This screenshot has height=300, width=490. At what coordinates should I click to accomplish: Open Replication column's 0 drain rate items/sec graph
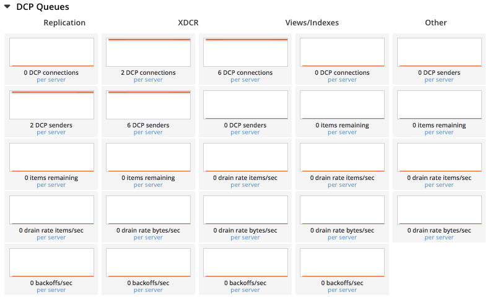pyautogui.click(x=51, y=210)
